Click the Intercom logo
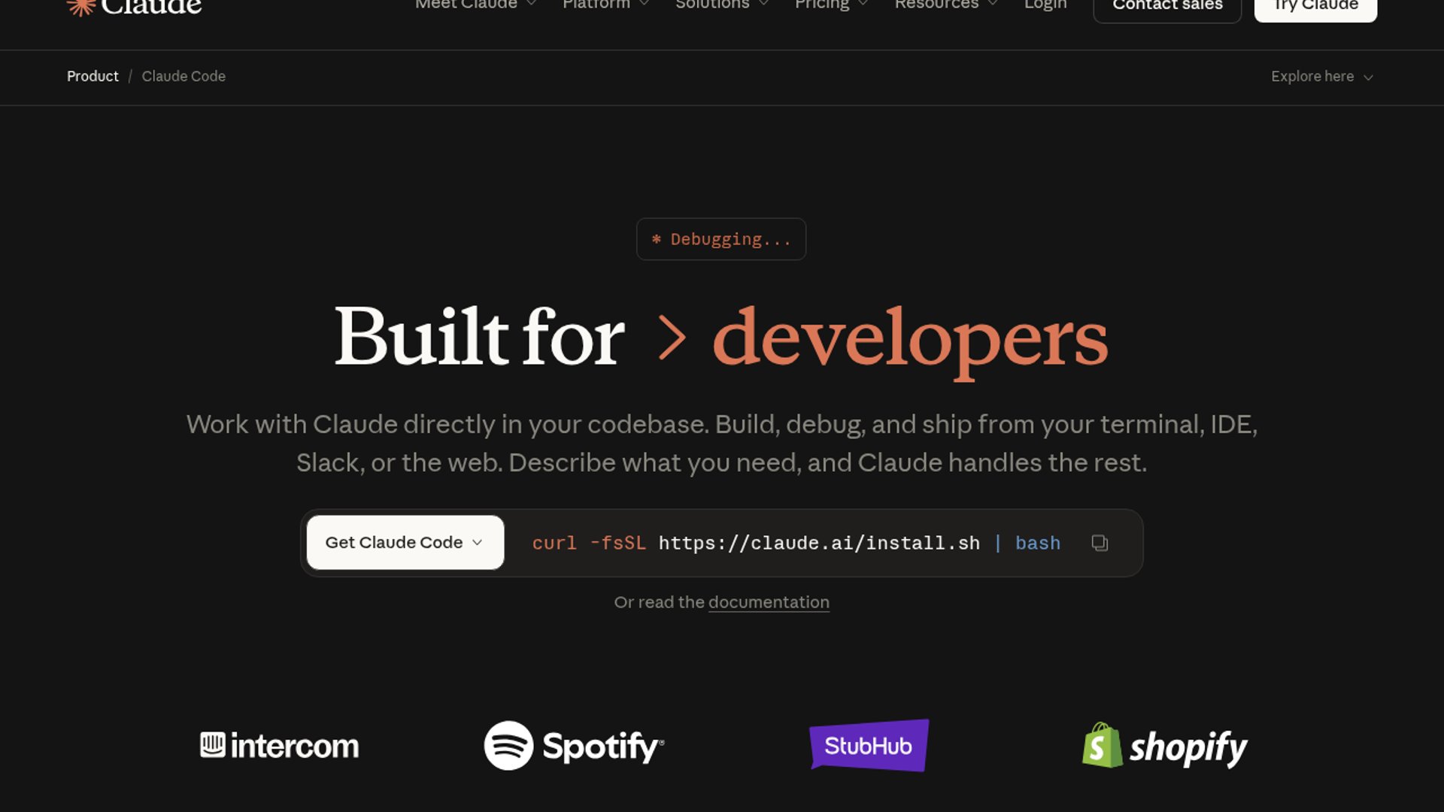The height and width of the screenshot is (812, 1444). click(279, 745)
